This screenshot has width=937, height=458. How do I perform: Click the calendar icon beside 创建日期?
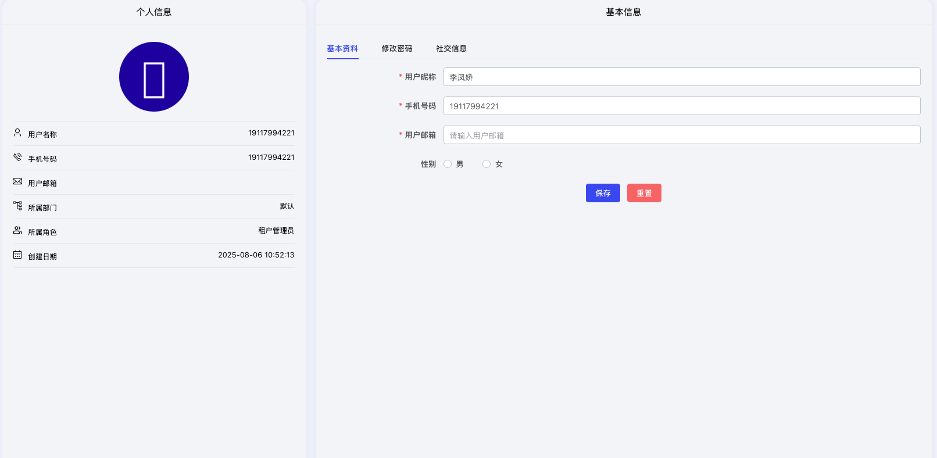point(17,255)
